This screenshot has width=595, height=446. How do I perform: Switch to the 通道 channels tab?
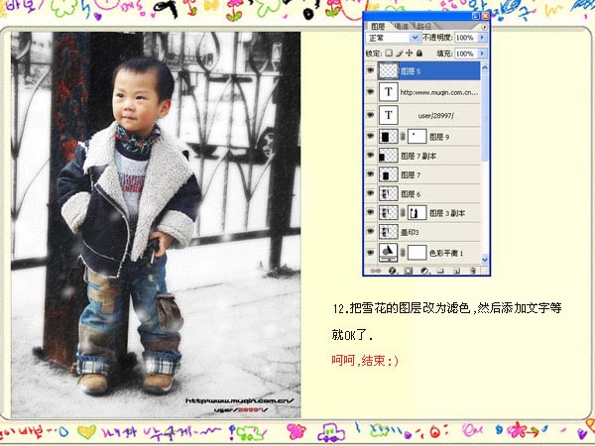(x=402, y=26)
